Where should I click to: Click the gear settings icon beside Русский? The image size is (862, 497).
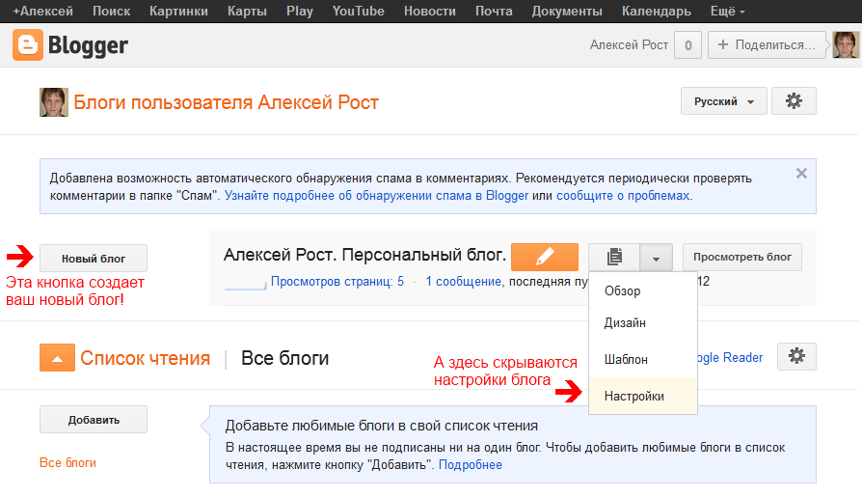click(x=794, y=101)
